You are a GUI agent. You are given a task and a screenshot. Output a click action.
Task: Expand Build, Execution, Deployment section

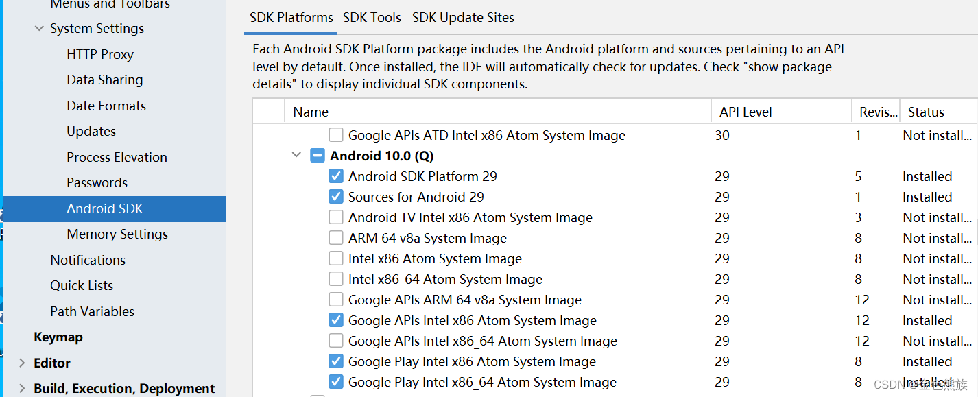point(22,389)
